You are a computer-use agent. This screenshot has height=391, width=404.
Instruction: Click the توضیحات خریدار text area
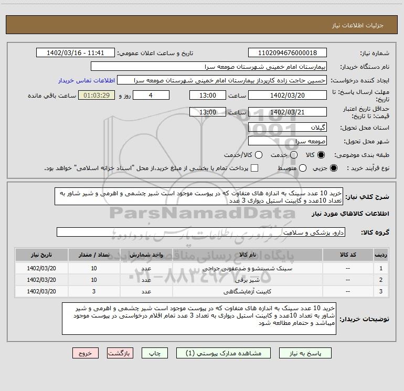click(199, 319)
